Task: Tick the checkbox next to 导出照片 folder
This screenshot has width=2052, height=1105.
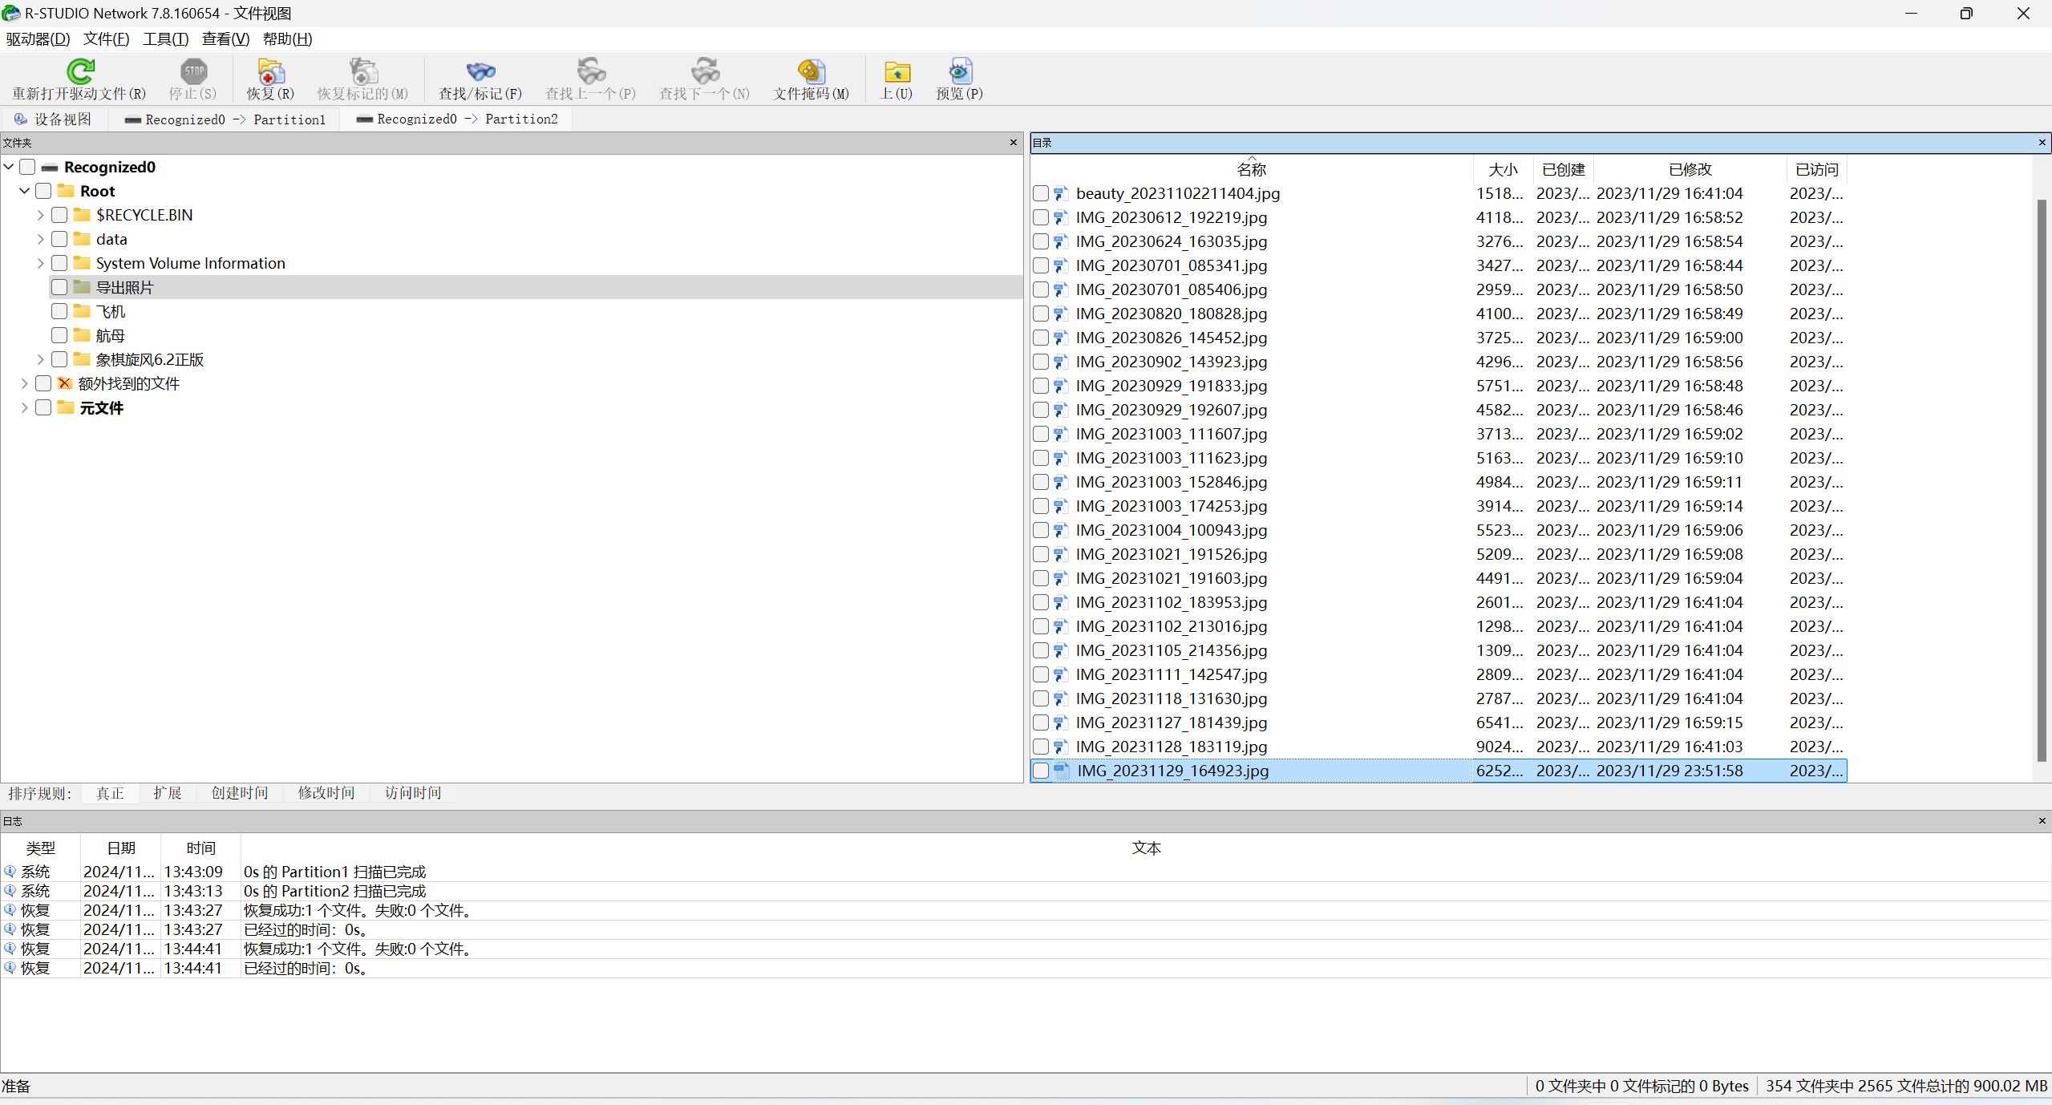Action: (59, 287)
